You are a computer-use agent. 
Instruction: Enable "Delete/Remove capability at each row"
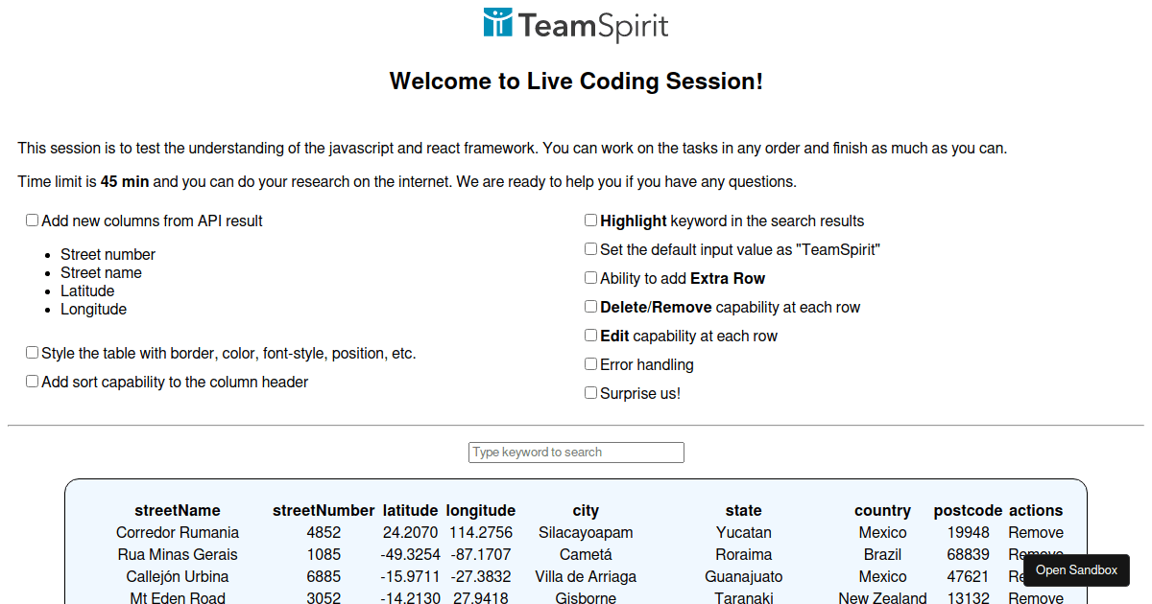590,306
